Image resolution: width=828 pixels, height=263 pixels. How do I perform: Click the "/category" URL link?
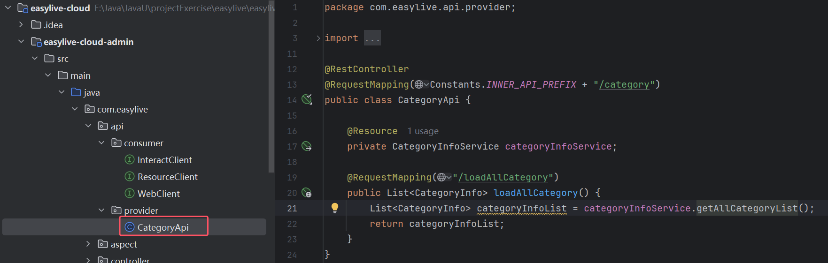(x=624, y=84)
